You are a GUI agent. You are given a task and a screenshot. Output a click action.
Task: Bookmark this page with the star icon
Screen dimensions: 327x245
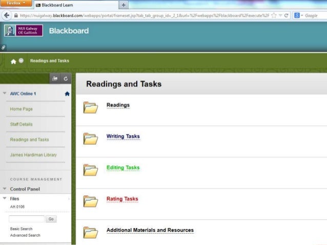(274, 15)
